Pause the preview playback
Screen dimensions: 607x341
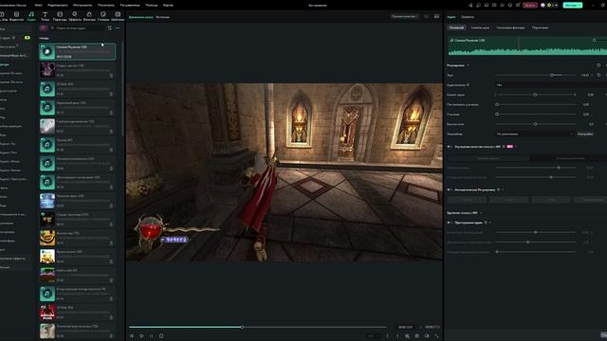coord(152,336)
